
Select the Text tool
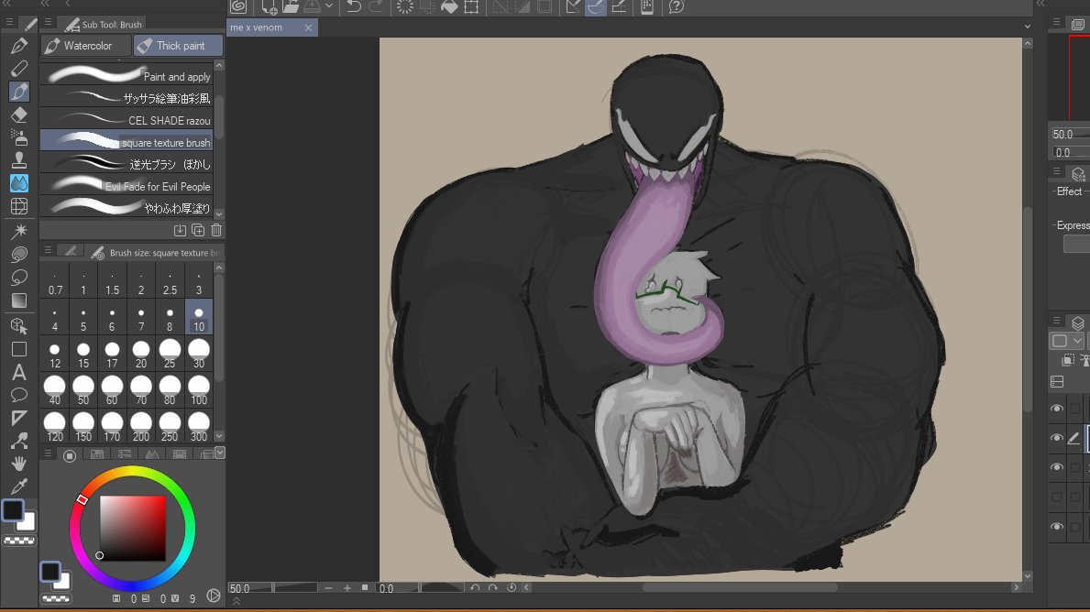[18, 372]
